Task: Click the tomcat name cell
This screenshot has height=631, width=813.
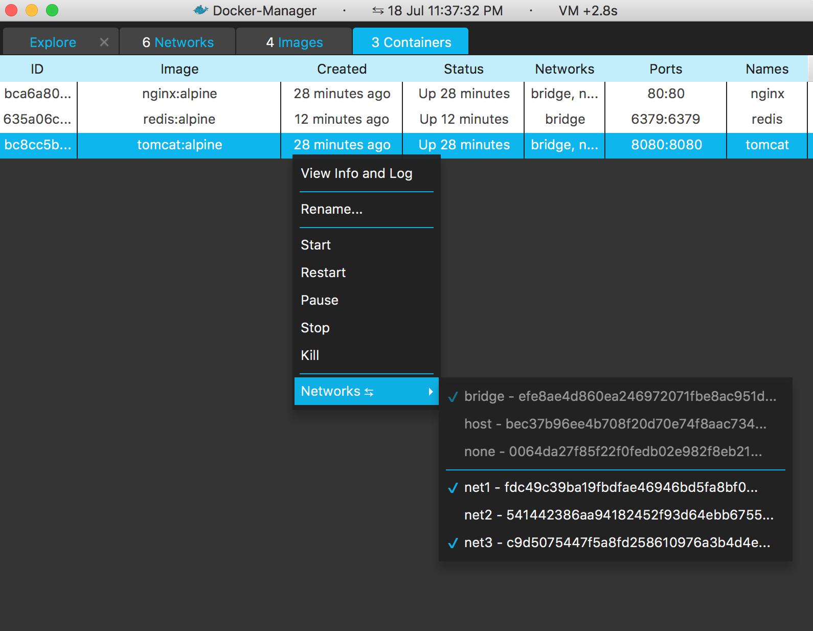Action: click(767, 145)
